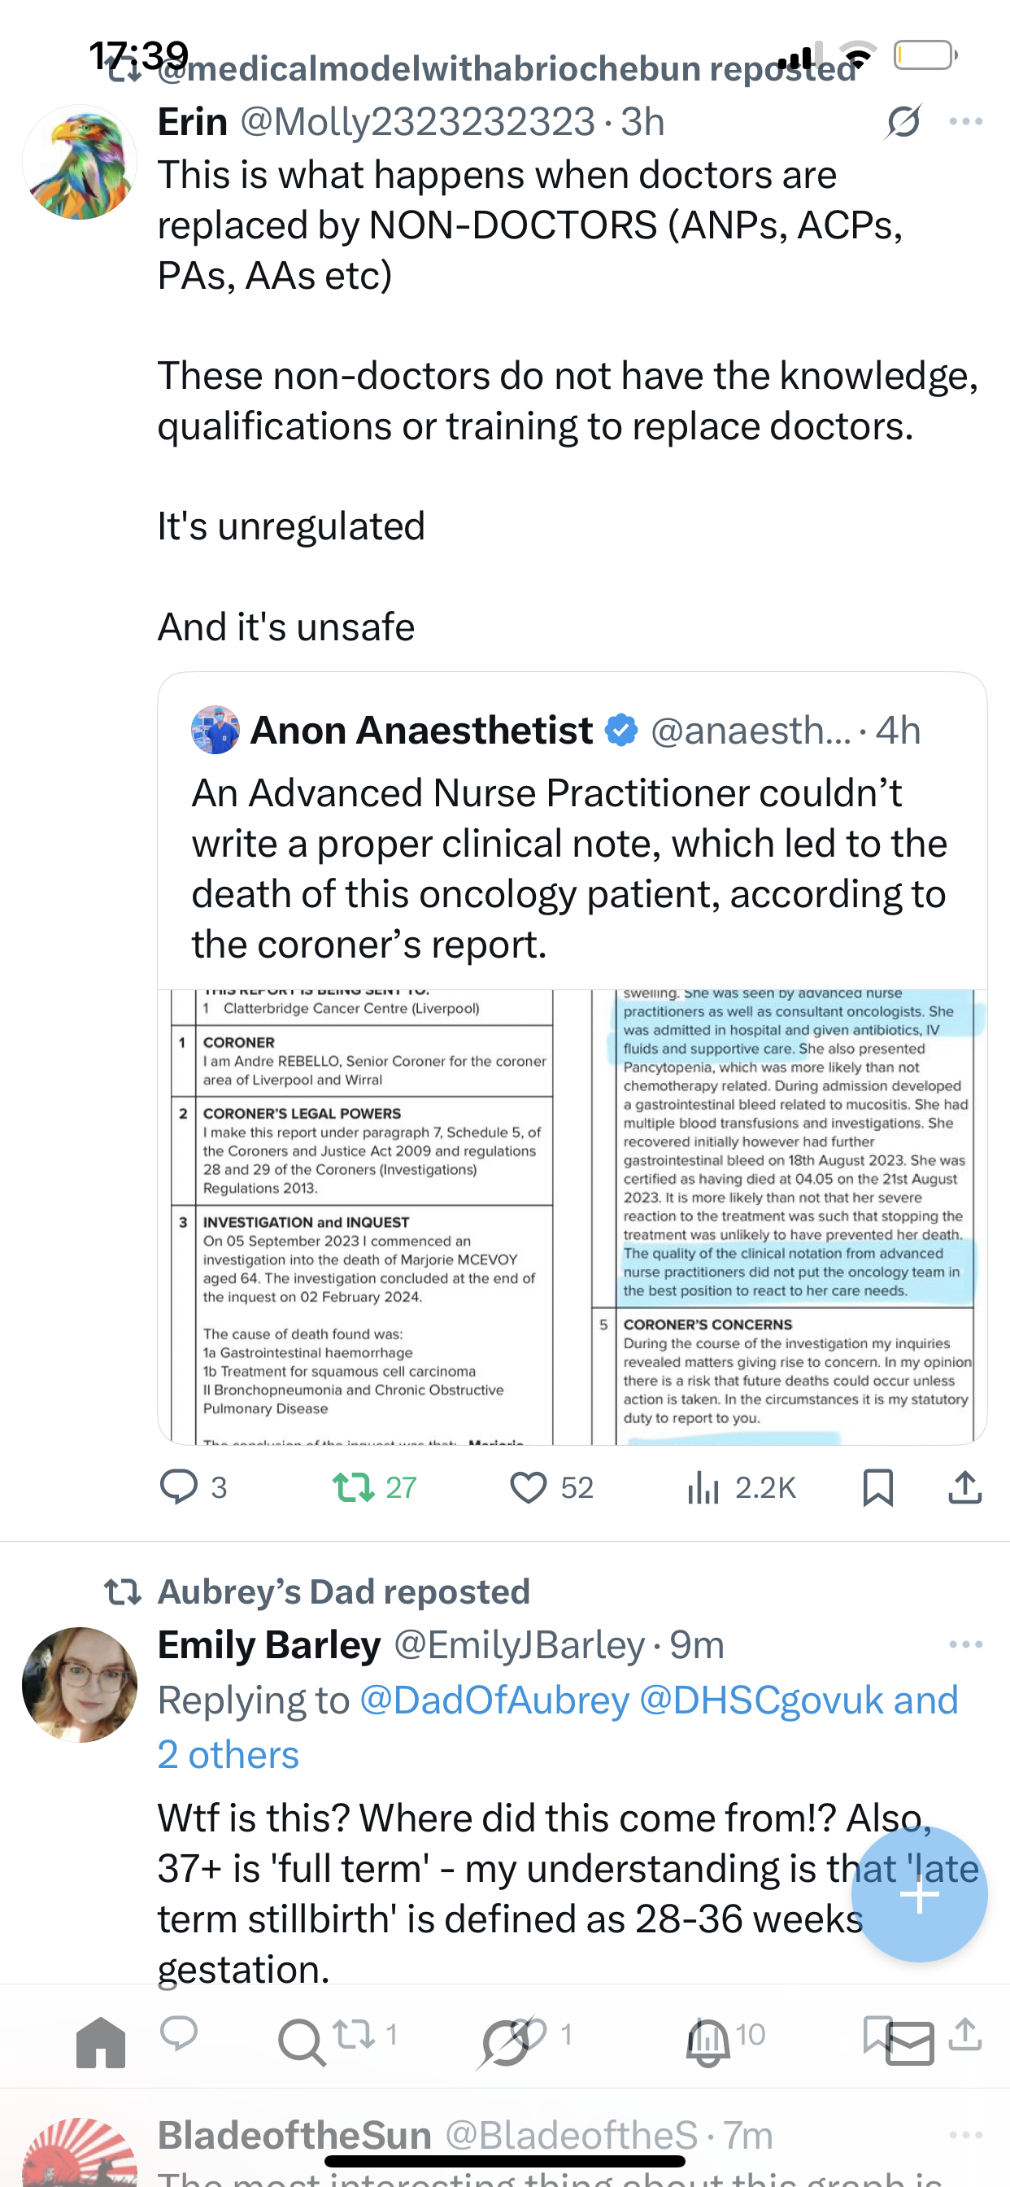This screenshot has width=1010, height=2187.
Task: View analytics for Erin's post
Action: point(703,1486)
